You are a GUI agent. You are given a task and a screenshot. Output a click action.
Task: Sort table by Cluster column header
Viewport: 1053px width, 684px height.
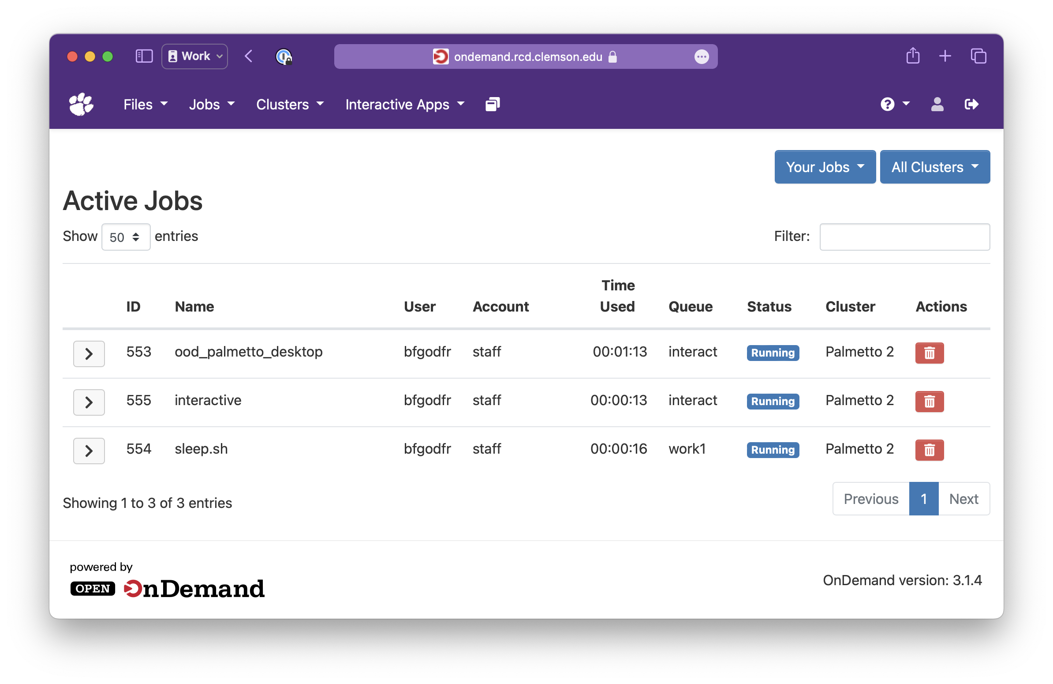850,307
